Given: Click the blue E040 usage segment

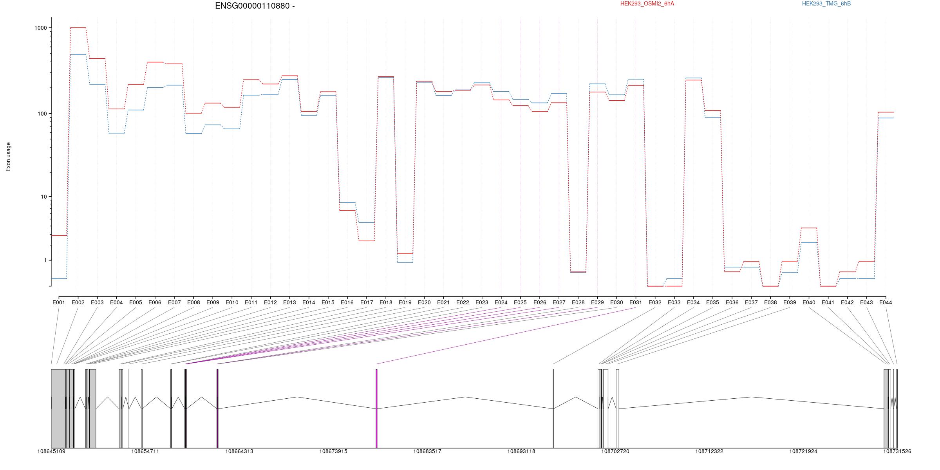Looking at the screenshot, I should coord(809,242).
